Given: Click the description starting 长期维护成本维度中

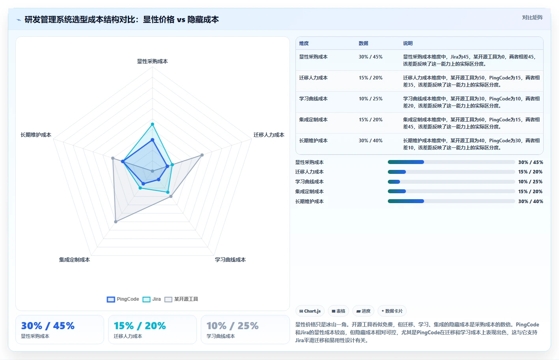Looking at the screenshot, I should [x=471, y=144].
